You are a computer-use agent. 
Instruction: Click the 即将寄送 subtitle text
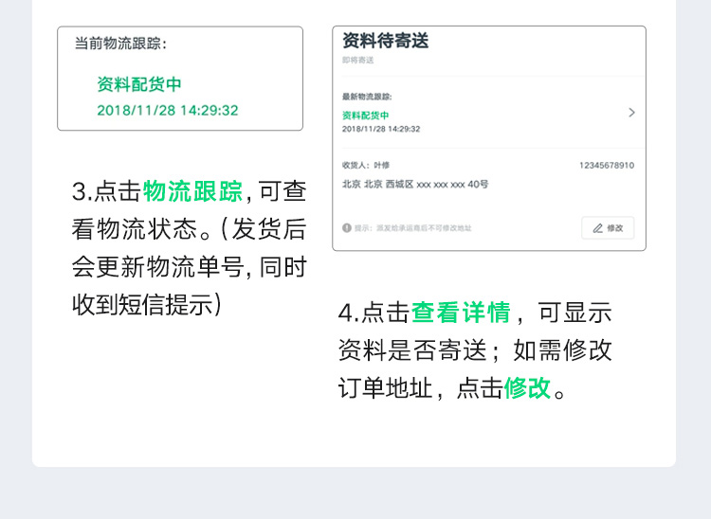(x=358, y=60)
